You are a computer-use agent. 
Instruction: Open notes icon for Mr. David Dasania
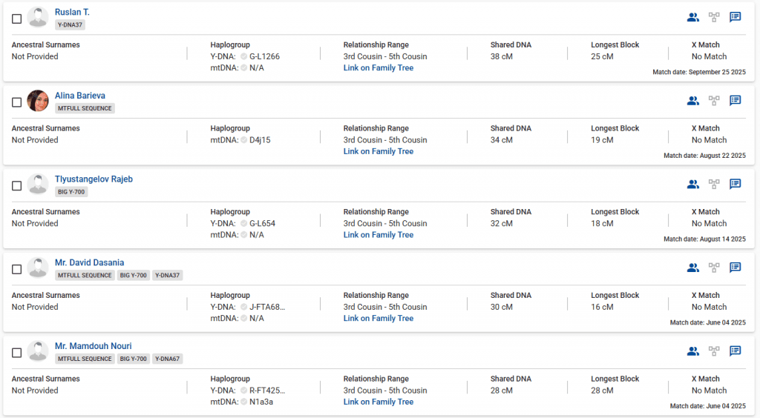[x=735, y=268]
